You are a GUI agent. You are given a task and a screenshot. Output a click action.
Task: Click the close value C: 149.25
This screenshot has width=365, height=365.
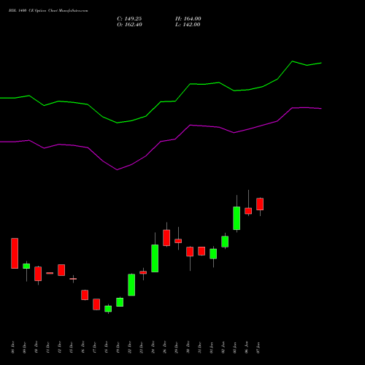pos(129,19)
